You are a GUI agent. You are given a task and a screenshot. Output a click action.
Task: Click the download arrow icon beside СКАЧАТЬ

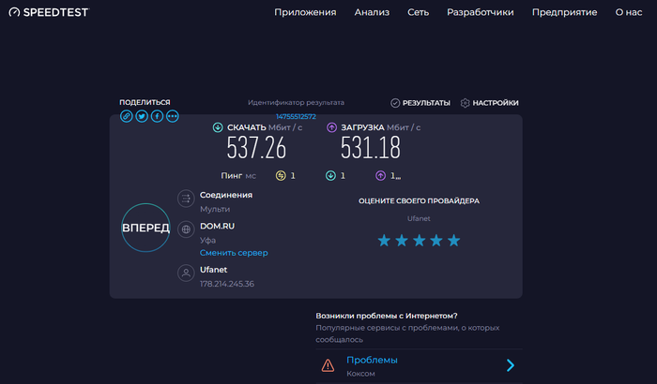(x=218, y=127)
